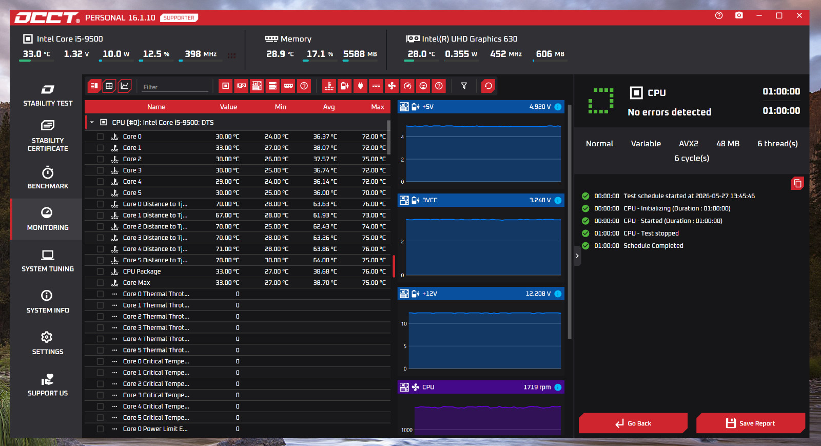The width and height of the screenshot is (821, 446).
Task: Toggle the power plug sensor type filter
Action: tap(360, 86)
